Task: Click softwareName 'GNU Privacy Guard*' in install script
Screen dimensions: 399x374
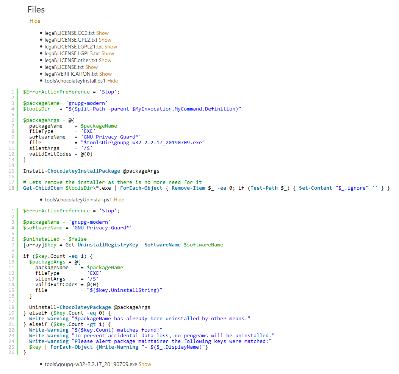Action: click(x=85, y=137)
